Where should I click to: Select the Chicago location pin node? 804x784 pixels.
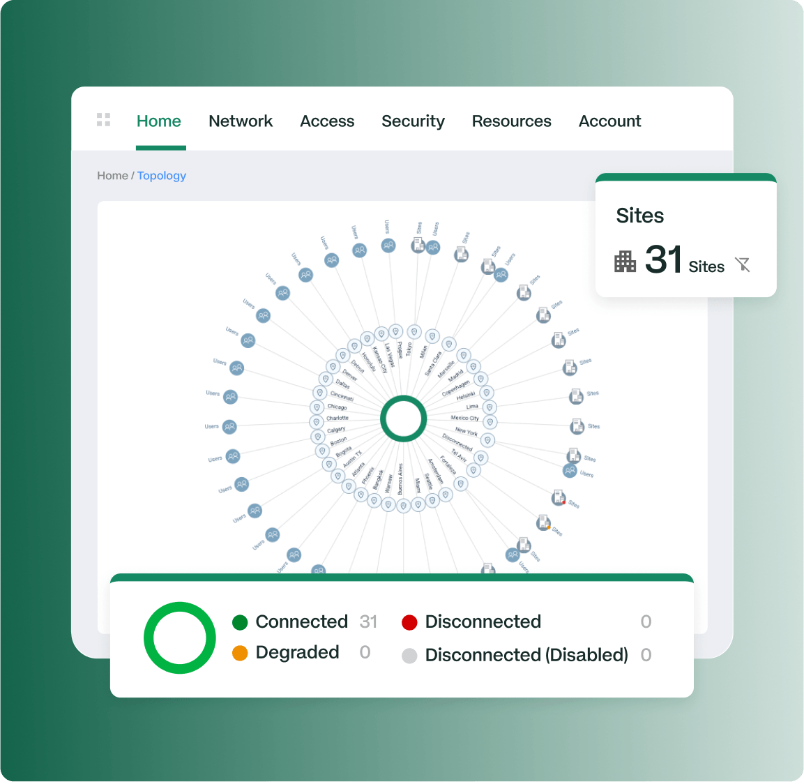pos(317,407)
